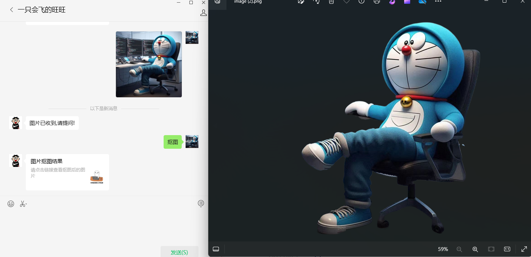This screenshot has height=257, width=531.
Task: Open the sent Doraemon office image thumbnail
Action: [149, 64]
